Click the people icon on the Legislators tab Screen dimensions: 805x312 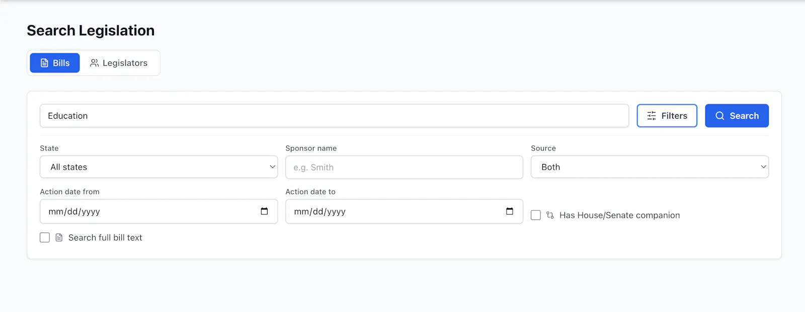(x=94, y=63)
